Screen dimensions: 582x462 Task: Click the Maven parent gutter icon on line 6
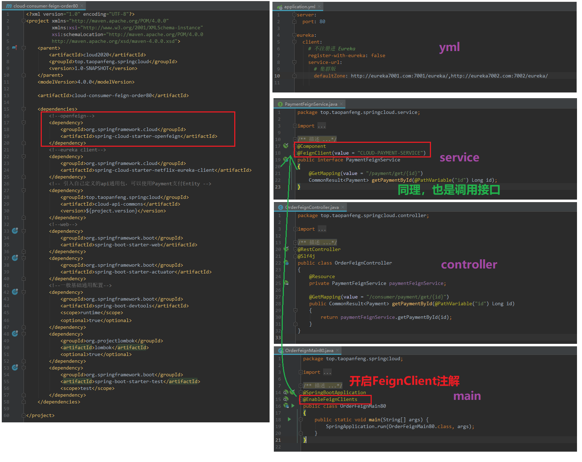coord(14,47)
